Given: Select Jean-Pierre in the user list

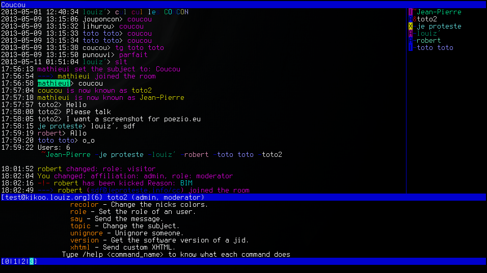Looking at the screenshot, I should (439, 12).
